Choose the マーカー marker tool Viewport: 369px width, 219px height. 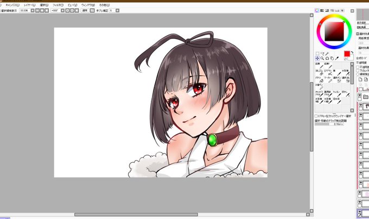328,79
